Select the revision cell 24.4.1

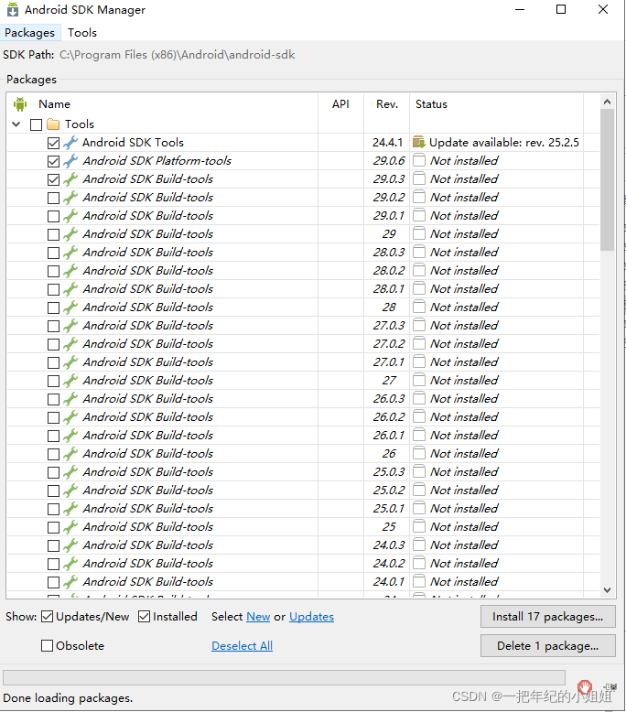tap(388, 143)
